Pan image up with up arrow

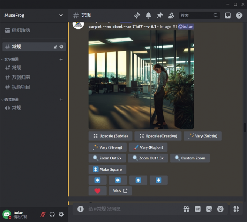click(138, 180)
